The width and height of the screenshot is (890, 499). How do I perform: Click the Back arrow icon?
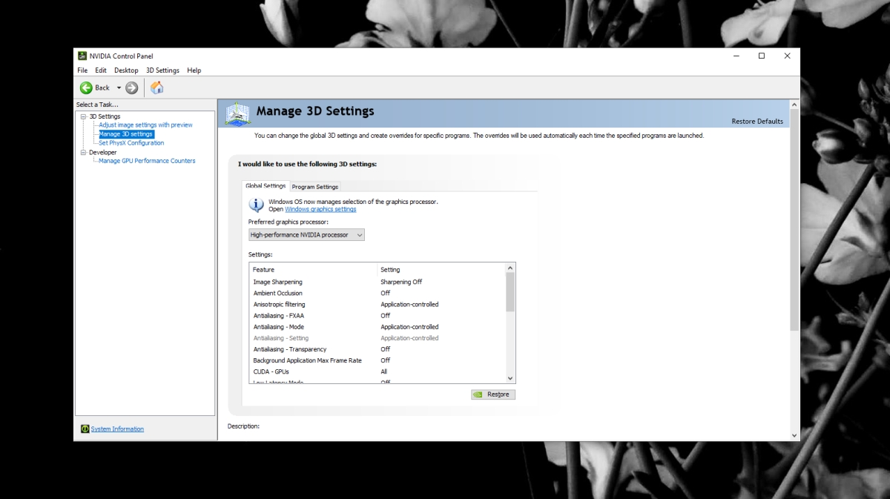point(86,87)
